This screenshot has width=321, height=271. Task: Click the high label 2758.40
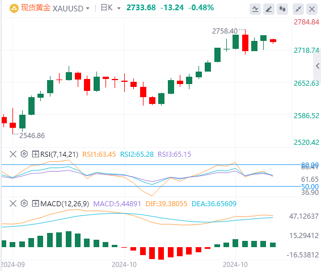[225, 31]
